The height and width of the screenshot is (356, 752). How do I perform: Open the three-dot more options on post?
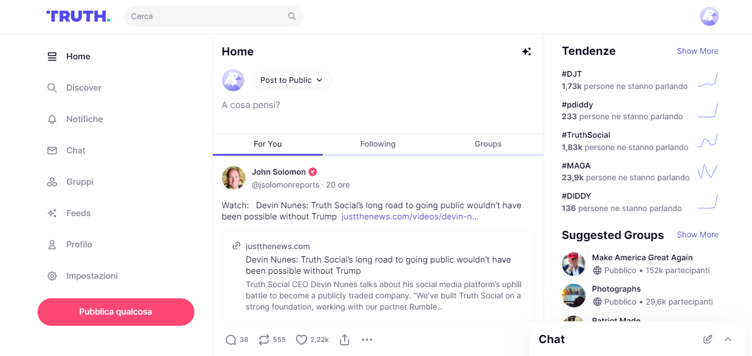(367, 340)
